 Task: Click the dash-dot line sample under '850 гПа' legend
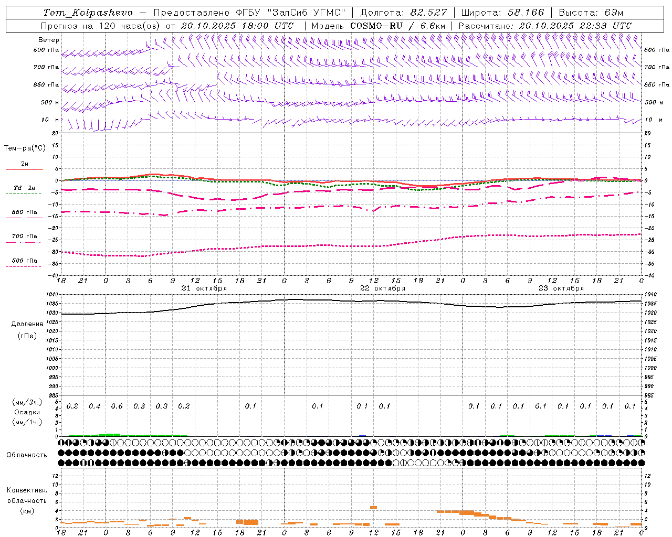tap(24, 218)
